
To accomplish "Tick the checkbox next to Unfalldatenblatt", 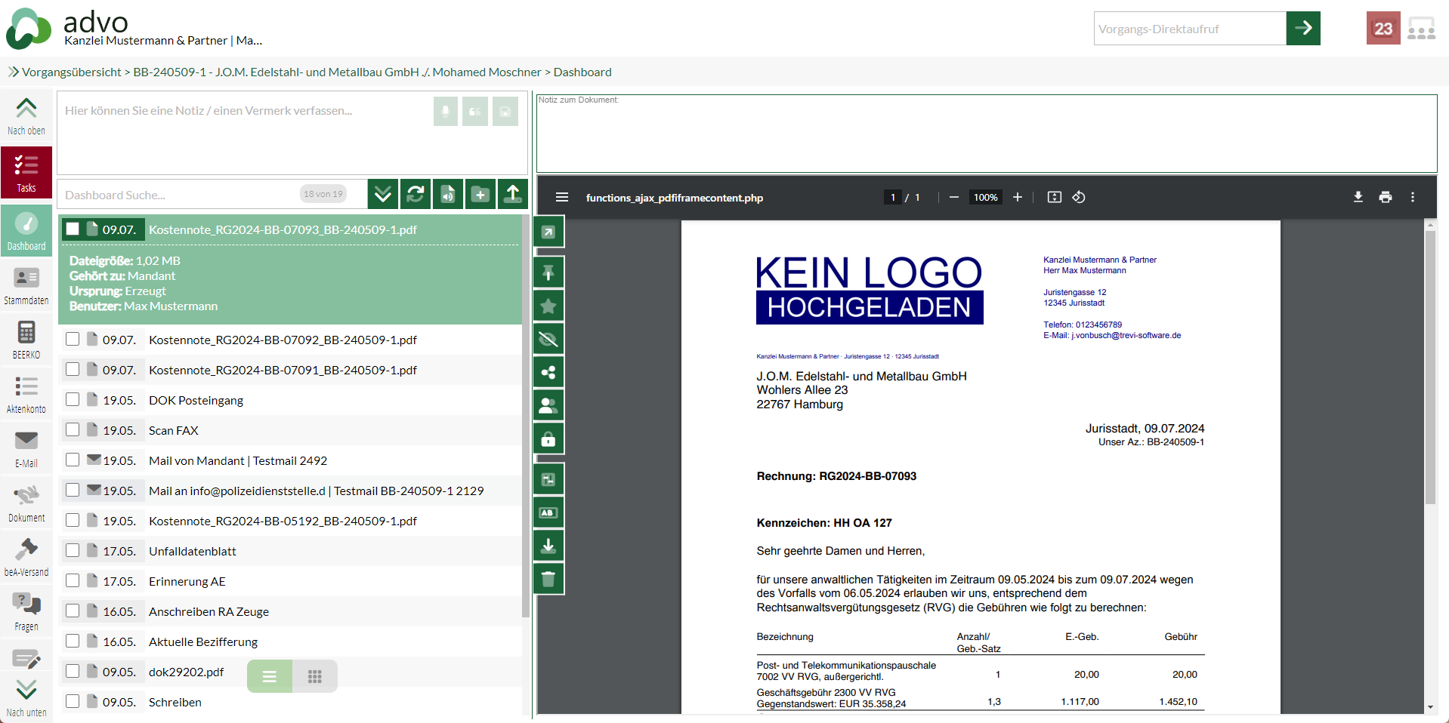I will (73, 550).
